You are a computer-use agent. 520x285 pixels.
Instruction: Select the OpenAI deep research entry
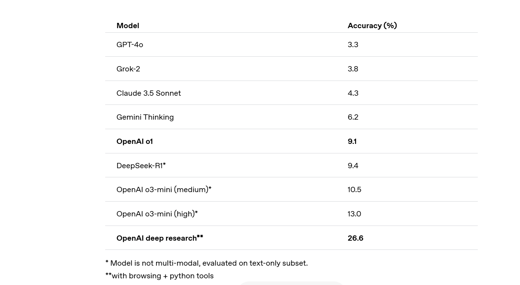tap(159, 238)
